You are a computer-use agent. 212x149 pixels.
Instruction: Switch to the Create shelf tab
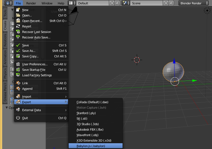pyautogui.click(x=5, y=25)
